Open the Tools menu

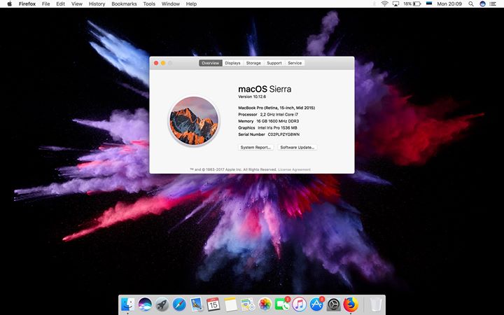coord(149,4)
